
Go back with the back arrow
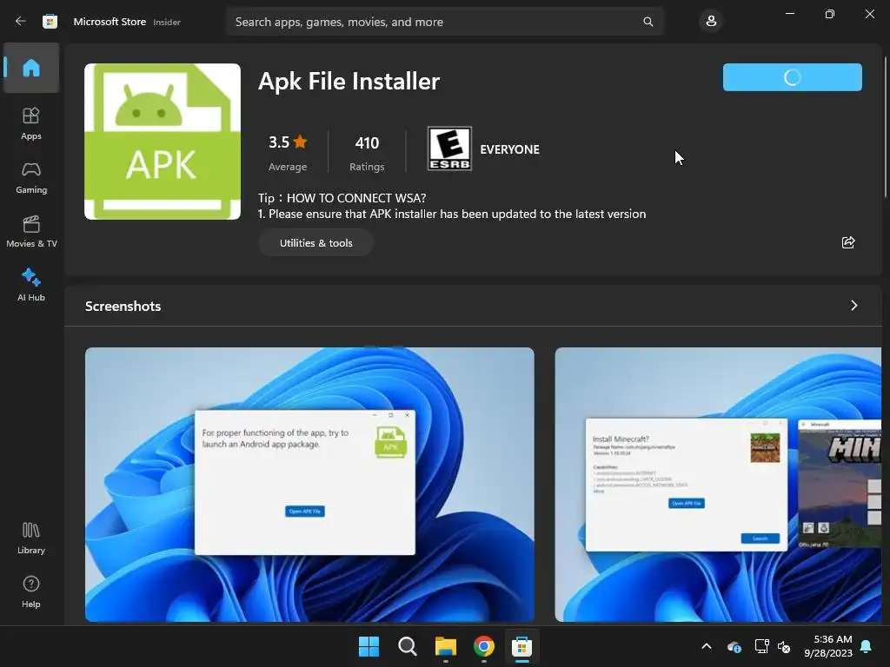(x=21, y=22)
